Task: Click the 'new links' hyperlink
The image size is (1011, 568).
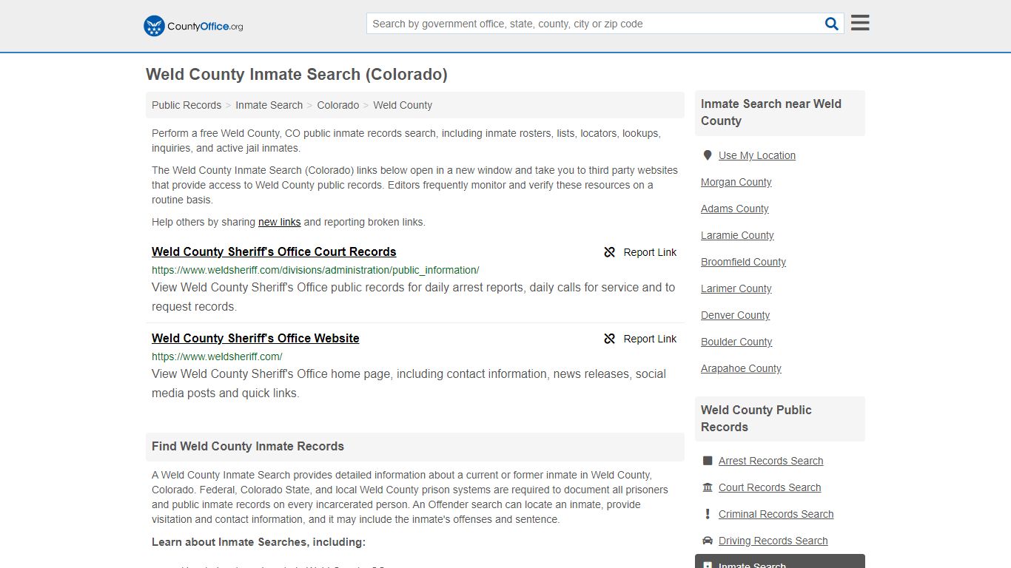Action: (280, 222)
